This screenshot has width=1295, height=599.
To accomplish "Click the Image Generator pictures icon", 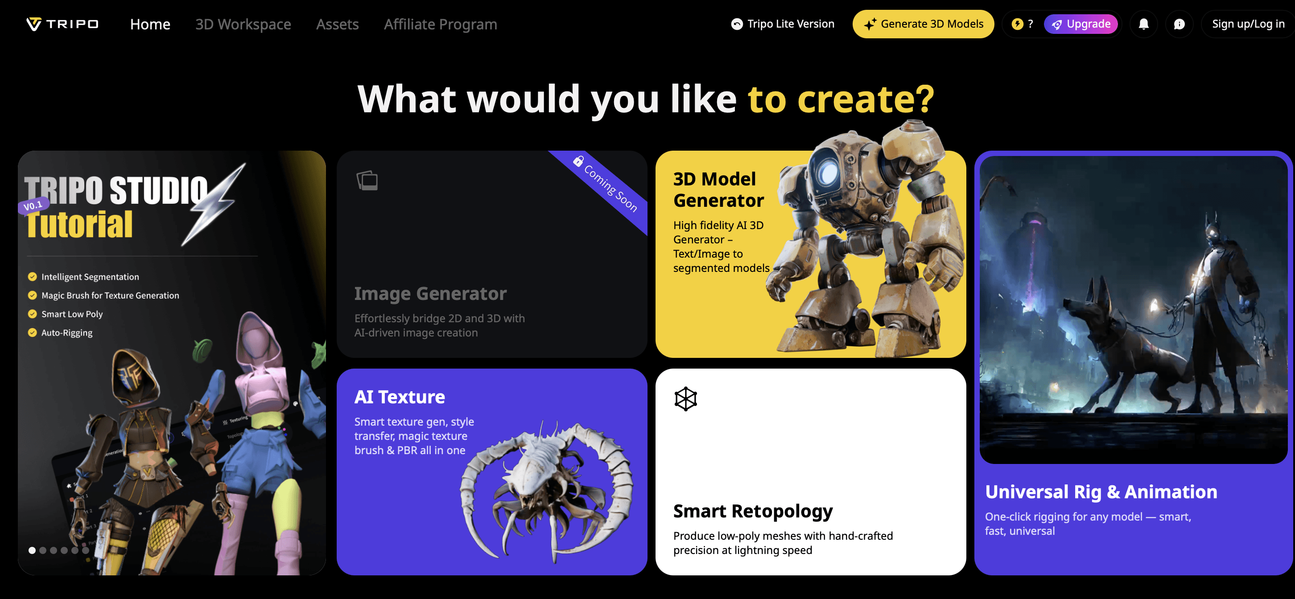I will [x=367, y=181].
